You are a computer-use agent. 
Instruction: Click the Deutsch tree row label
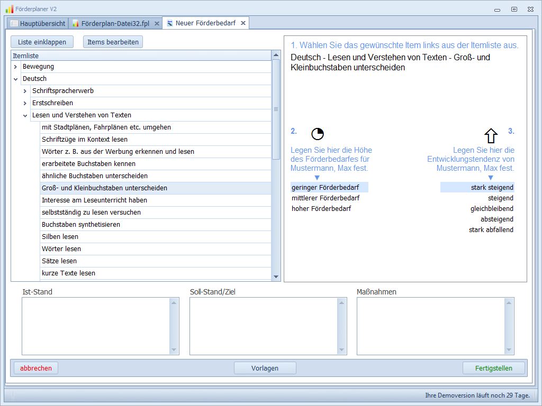(34, 79)
